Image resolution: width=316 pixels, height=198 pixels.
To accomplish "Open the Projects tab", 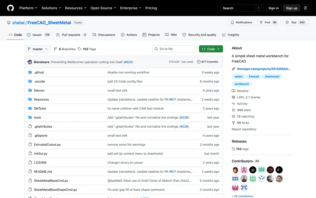I will (x=151, y=35).
